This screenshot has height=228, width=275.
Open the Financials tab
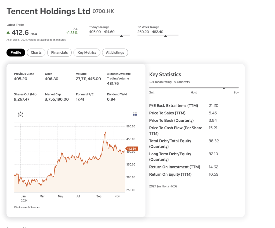(x=59, y=53)
